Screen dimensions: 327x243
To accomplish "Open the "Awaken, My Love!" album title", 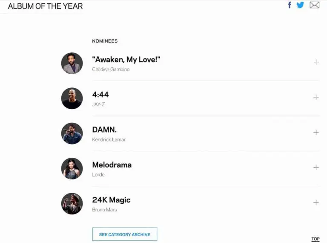I will (126, 60).
